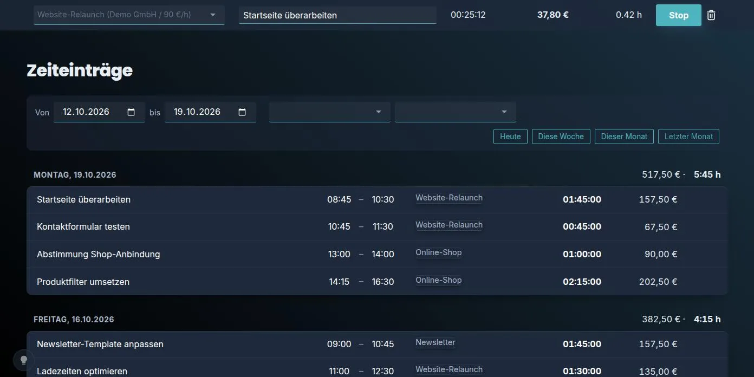
Task: Open the second empty filter dropdown
Action: pos(455,112)
